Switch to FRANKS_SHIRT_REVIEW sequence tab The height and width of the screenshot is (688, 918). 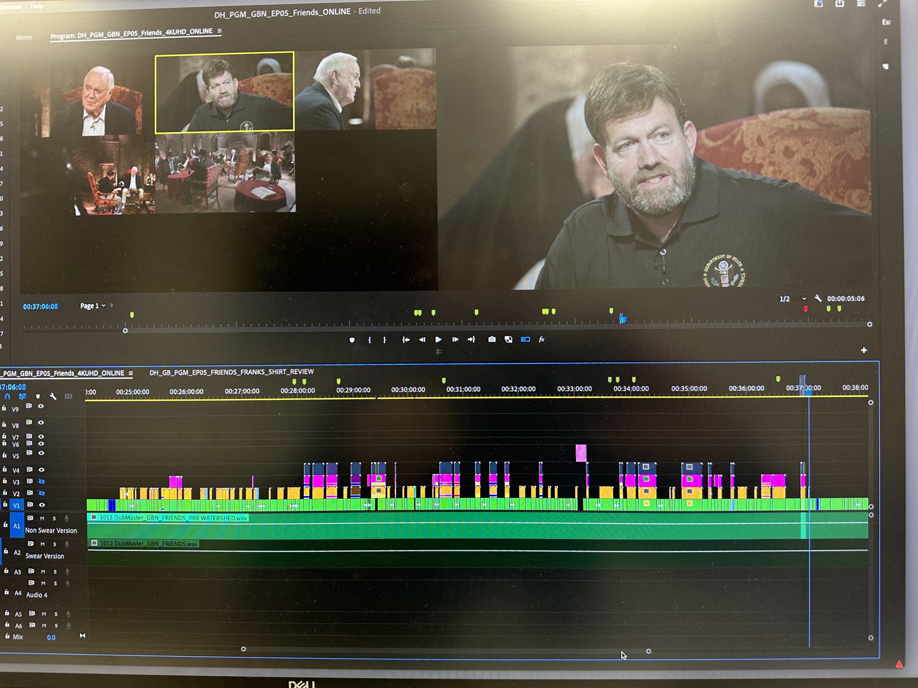pyautogui.click(x=231, y=372)
